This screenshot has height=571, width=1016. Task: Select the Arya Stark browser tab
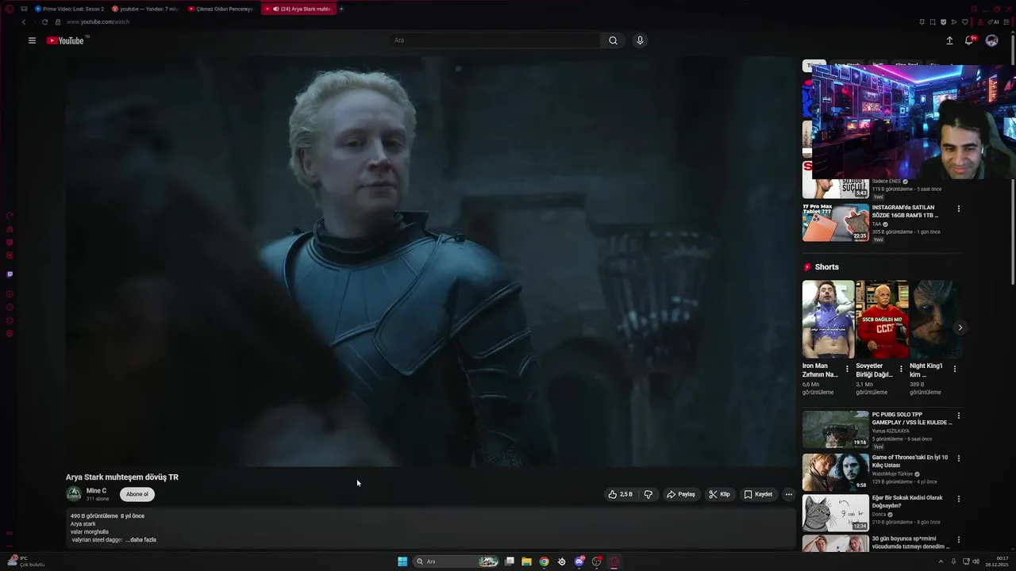(x=298, y=9)
